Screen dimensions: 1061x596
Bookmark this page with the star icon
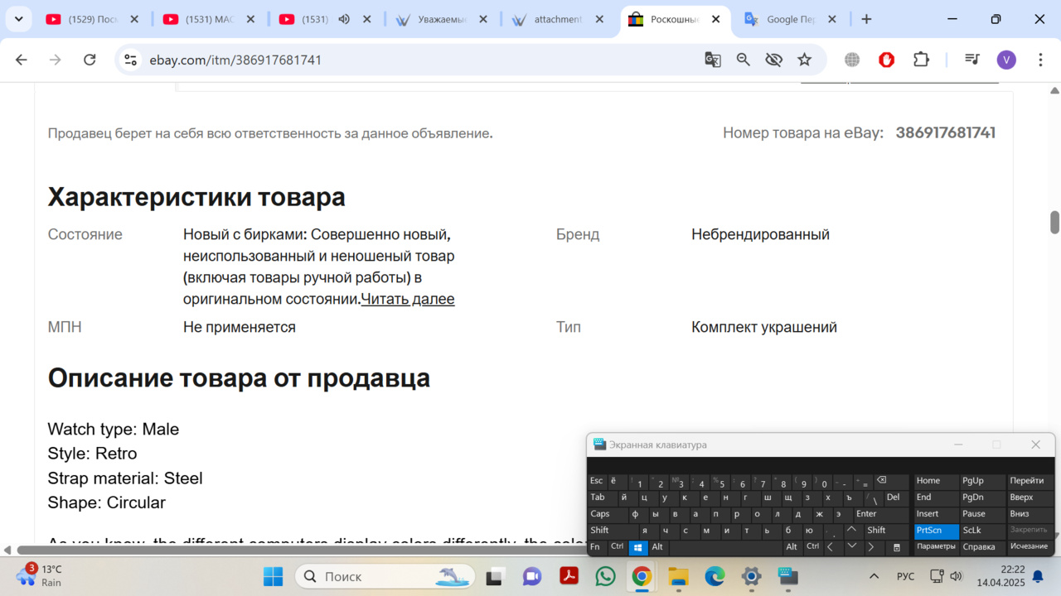pyautogui.click(x=804, y=60)
